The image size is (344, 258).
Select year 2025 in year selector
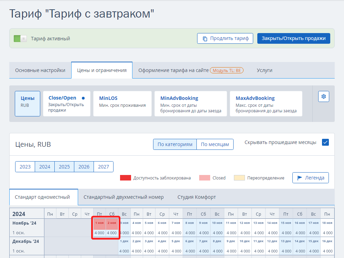[x=64, y=167]
